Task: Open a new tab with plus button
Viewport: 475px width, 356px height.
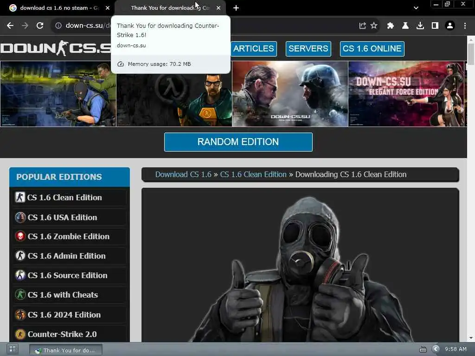Action: tap(236, 8)
